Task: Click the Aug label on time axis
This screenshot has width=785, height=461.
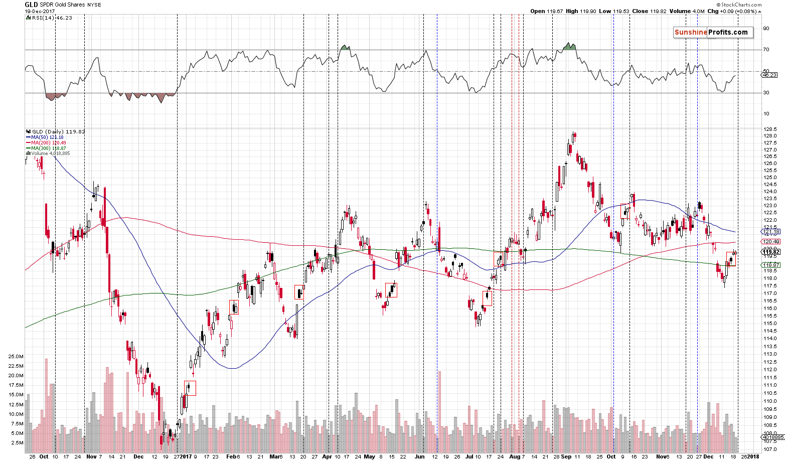Action: point(514,457)
